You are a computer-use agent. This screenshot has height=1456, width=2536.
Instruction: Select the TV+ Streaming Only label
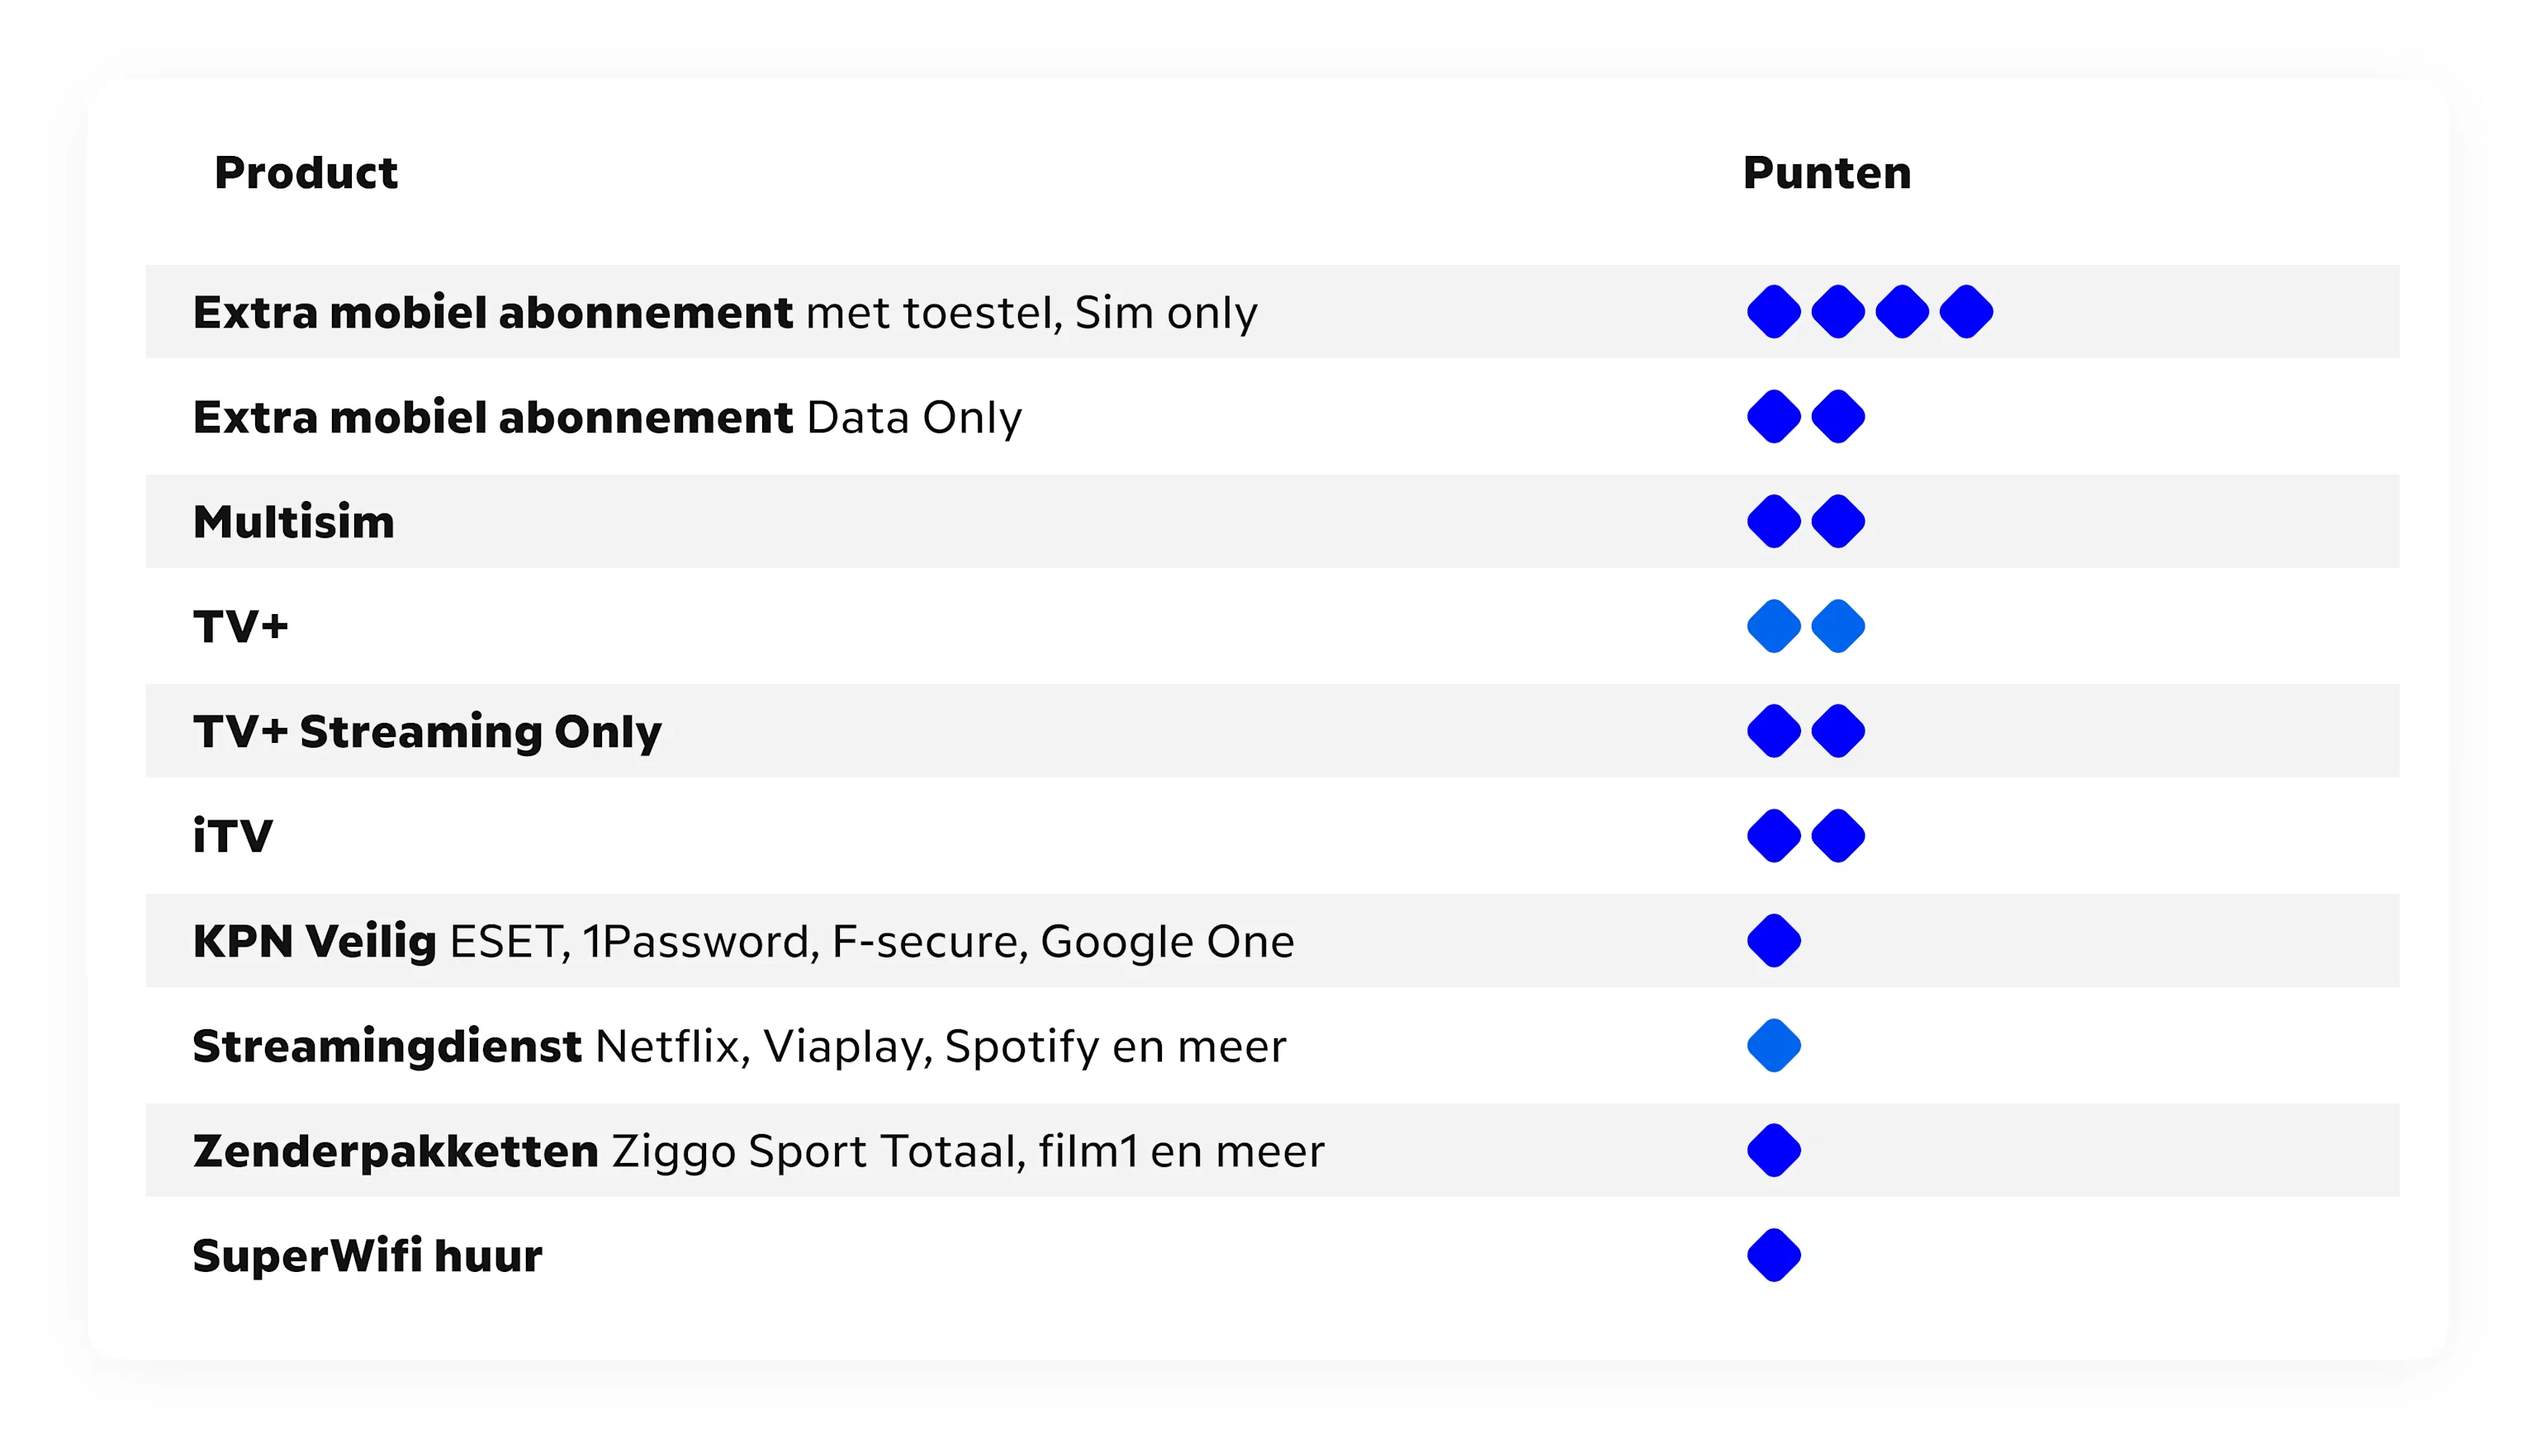point(427,731)
